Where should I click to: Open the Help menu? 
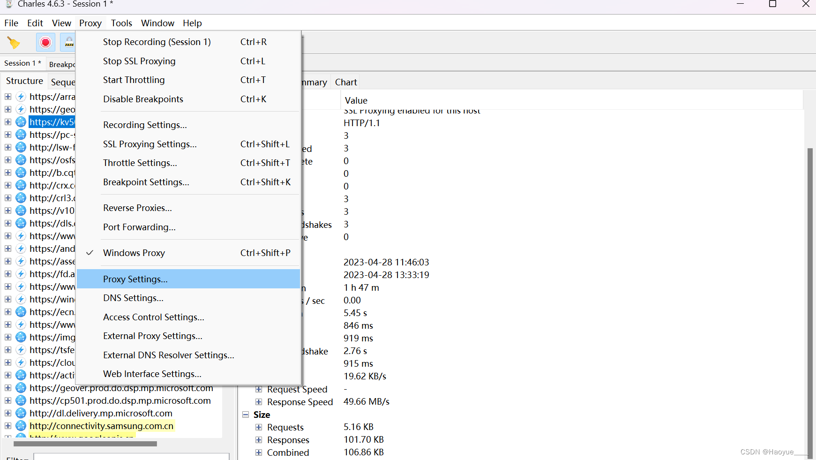[x=192, y=23]
